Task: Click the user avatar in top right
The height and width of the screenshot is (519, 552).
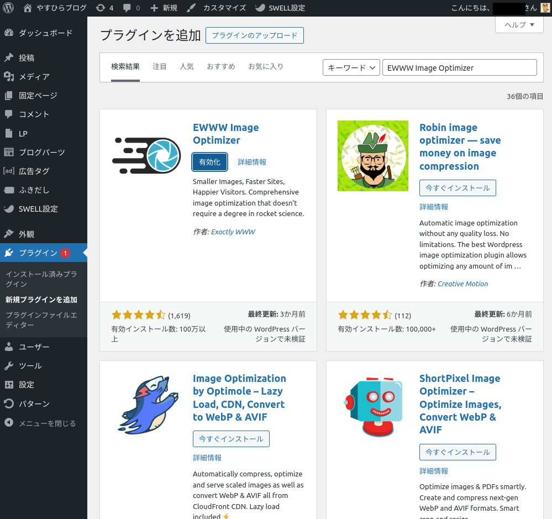Action: (x=545, y=8)
